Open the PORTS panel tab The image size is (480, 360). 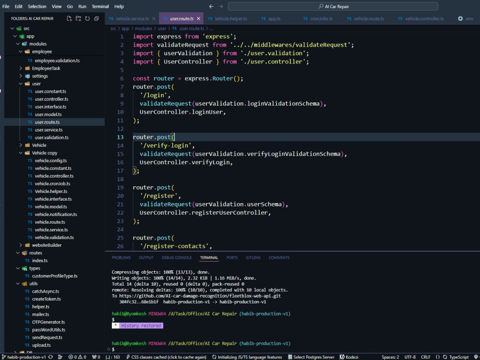232,258
